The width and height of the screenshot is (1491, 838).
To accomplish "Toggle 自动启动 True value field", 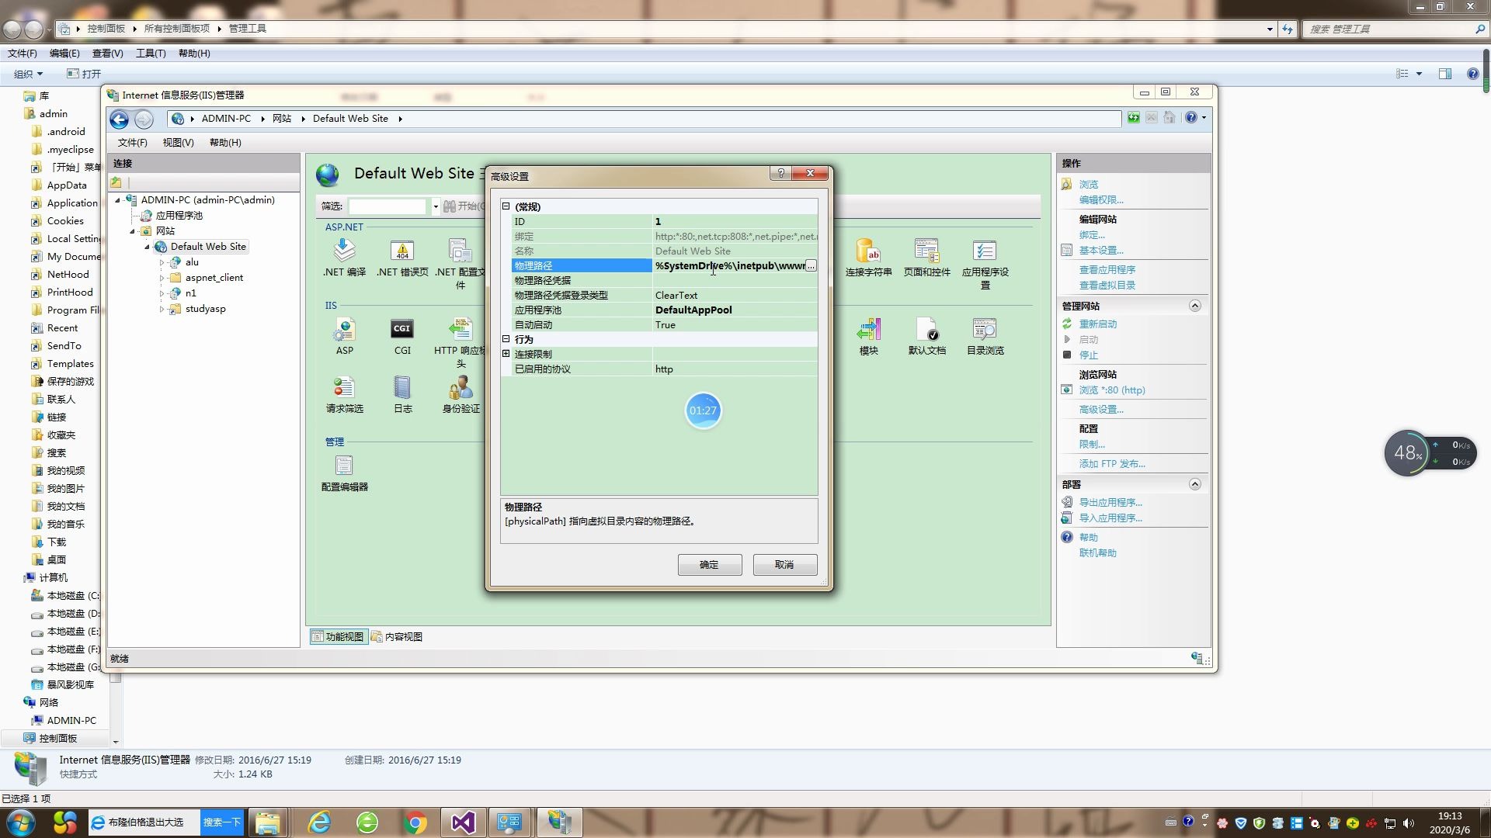I will click(x=733, y=324).
